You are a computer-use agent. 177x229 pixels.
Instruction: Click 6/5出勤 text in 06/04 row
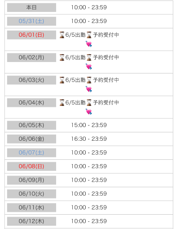coord(76,103)
